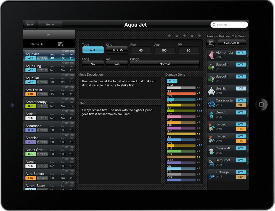Tap the Oshawott sprite icon
Screen dimensions: 275x211
tap(211, 151)
